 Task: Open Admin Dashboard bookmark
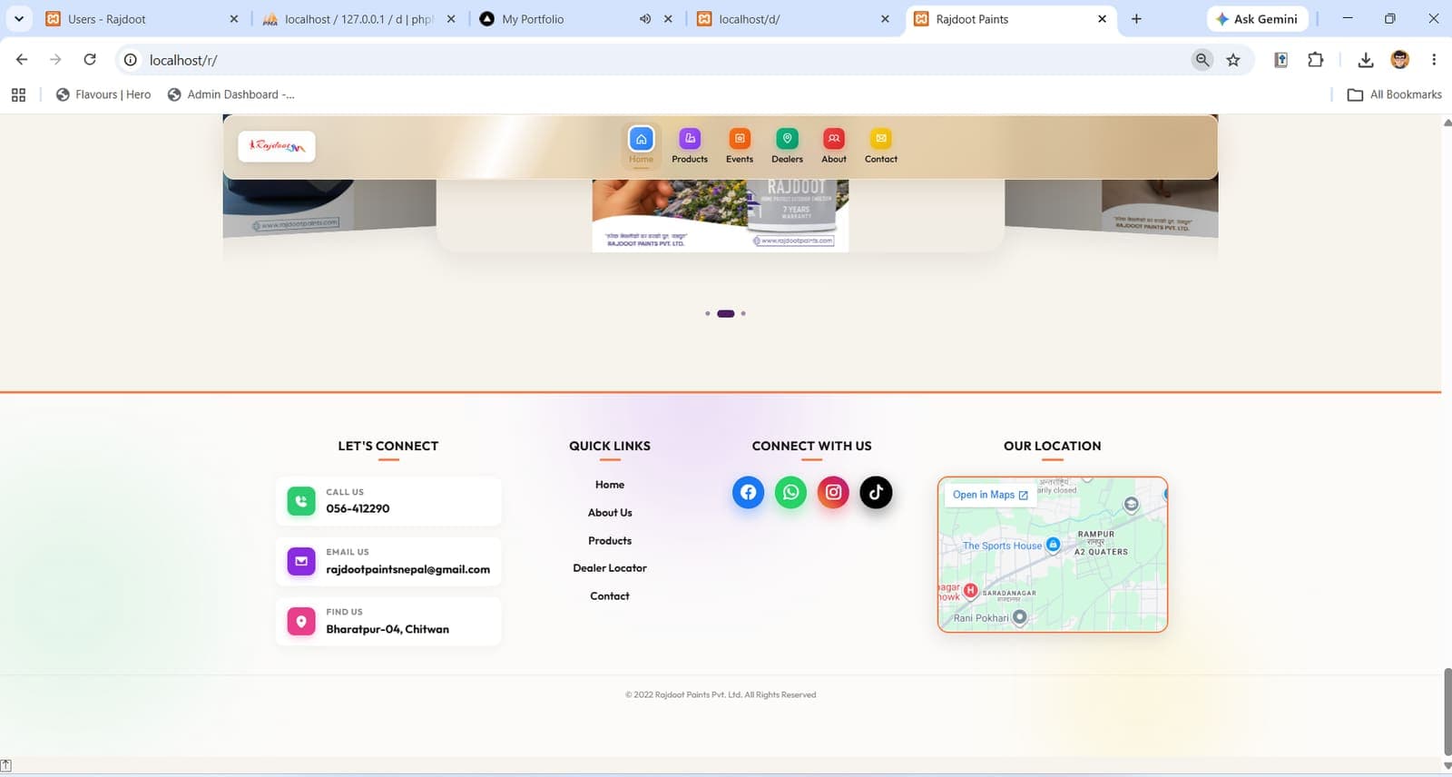point(231,94)
